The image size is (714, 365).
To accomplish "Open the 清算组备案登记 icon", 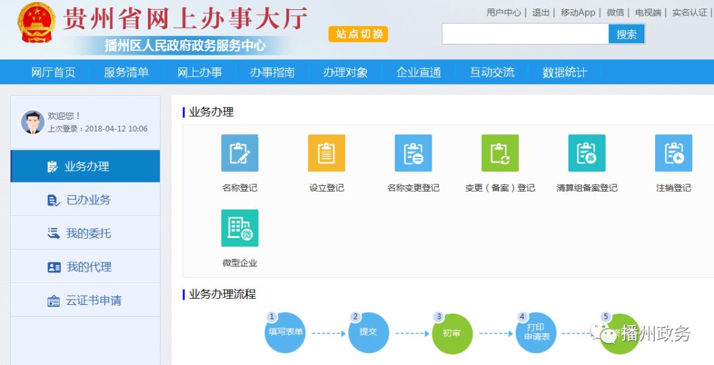I will (x=586, y=153).
